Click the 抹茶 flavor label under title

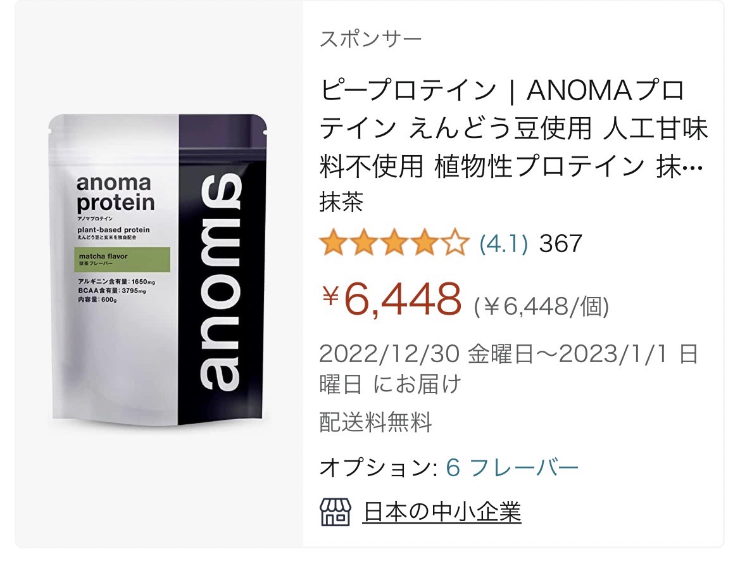[x=341, y=203]
